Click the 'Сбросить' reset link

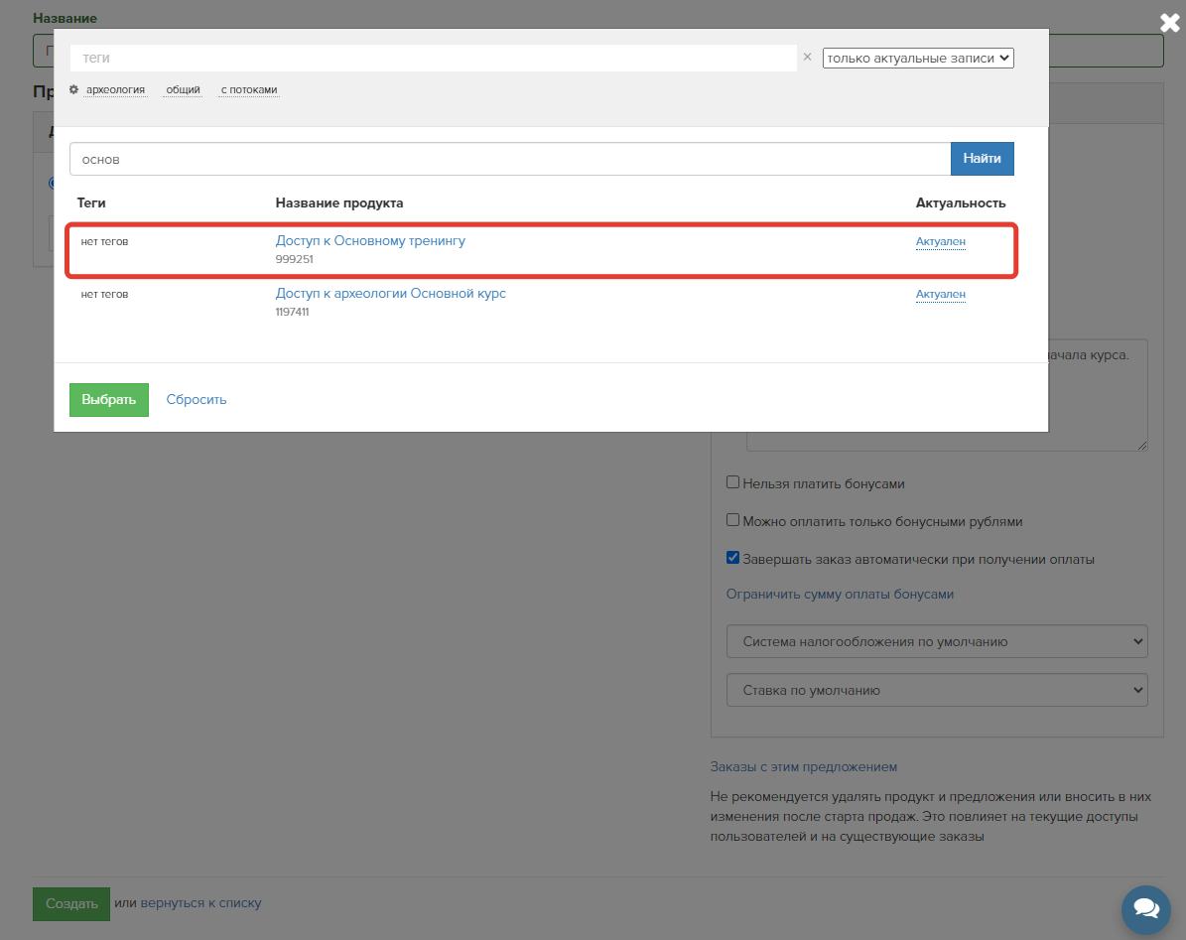click(x=197, y=400)
